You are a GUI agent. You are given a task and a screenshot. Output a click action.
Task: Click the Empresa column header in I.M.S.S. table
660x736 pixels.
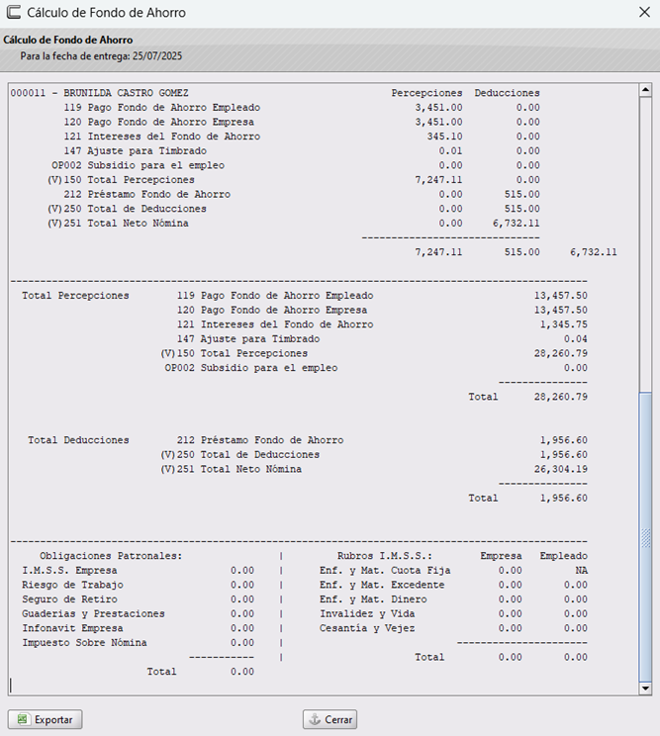501,556
